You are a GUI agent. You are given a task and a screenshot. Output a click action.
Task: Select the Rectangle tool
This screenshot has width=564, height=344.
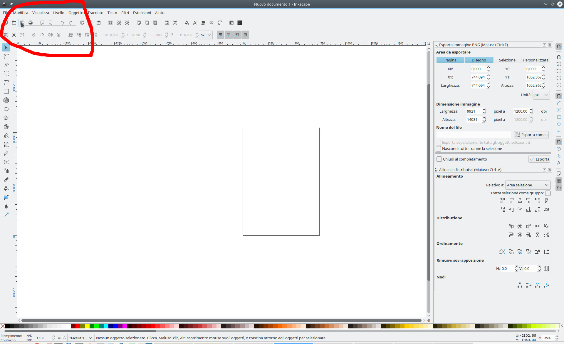pos(6,91)
